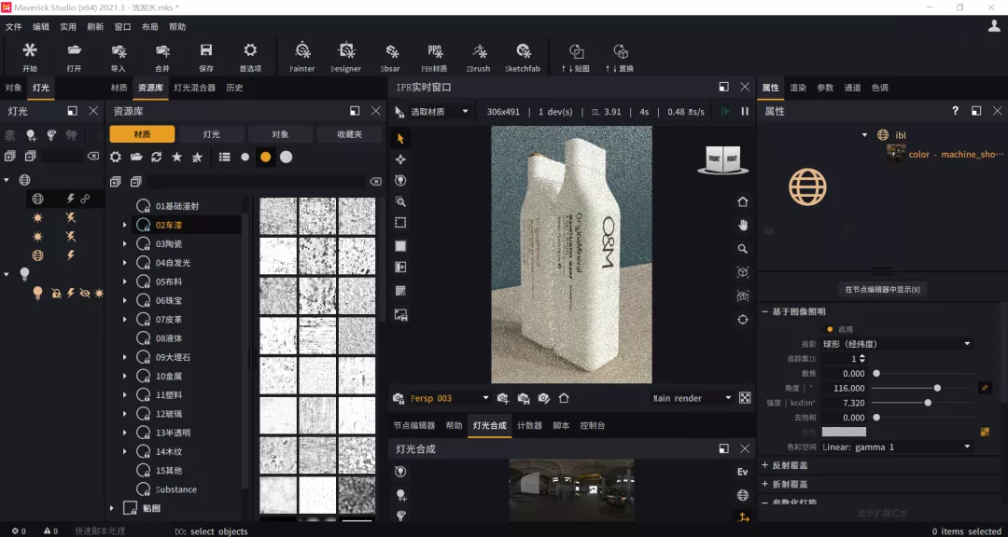
Task: Click the 强度 value field 7.320
Action: [x=844, y=403]
